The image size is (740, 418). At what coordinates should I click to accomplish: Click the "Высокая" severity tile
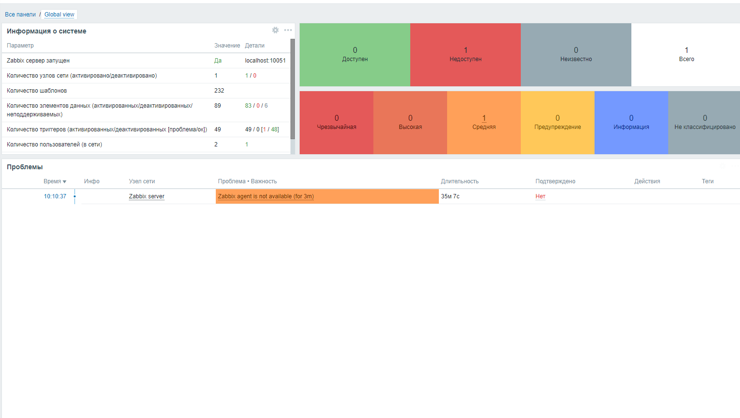410,123
